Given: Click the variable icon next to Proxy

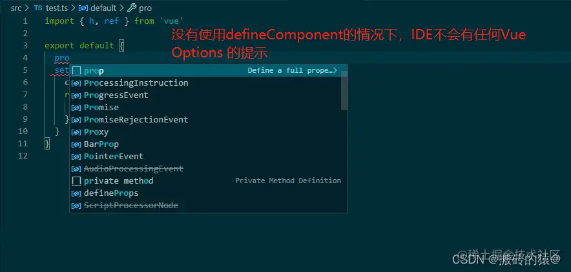Looking at the screenshot, I should pyautogui.click(x=76, y=132).
